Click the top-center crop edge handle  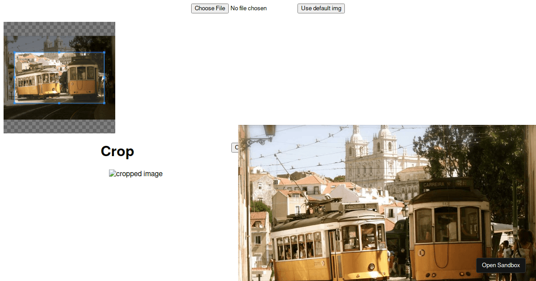pos(59,53)
